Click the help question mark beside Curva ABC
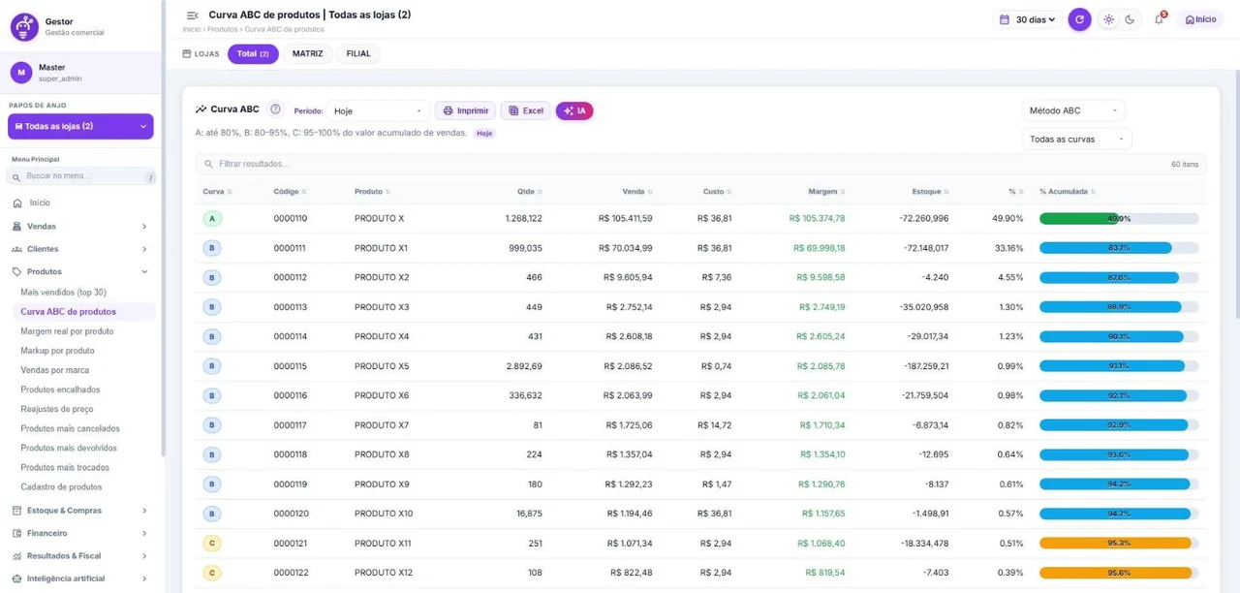 [275, 109]
